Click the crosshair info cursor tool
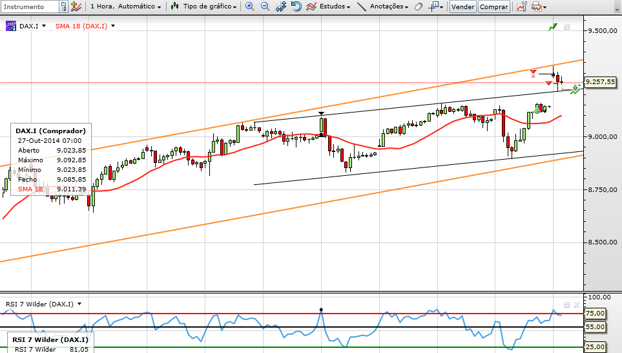 tap(434, 6)
